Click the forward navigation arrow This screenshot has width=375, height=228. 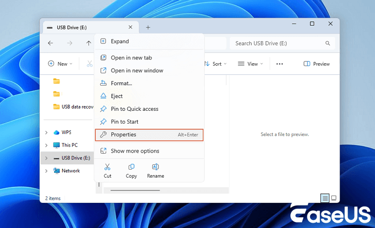pyautogui.click(x=70, y=43)
